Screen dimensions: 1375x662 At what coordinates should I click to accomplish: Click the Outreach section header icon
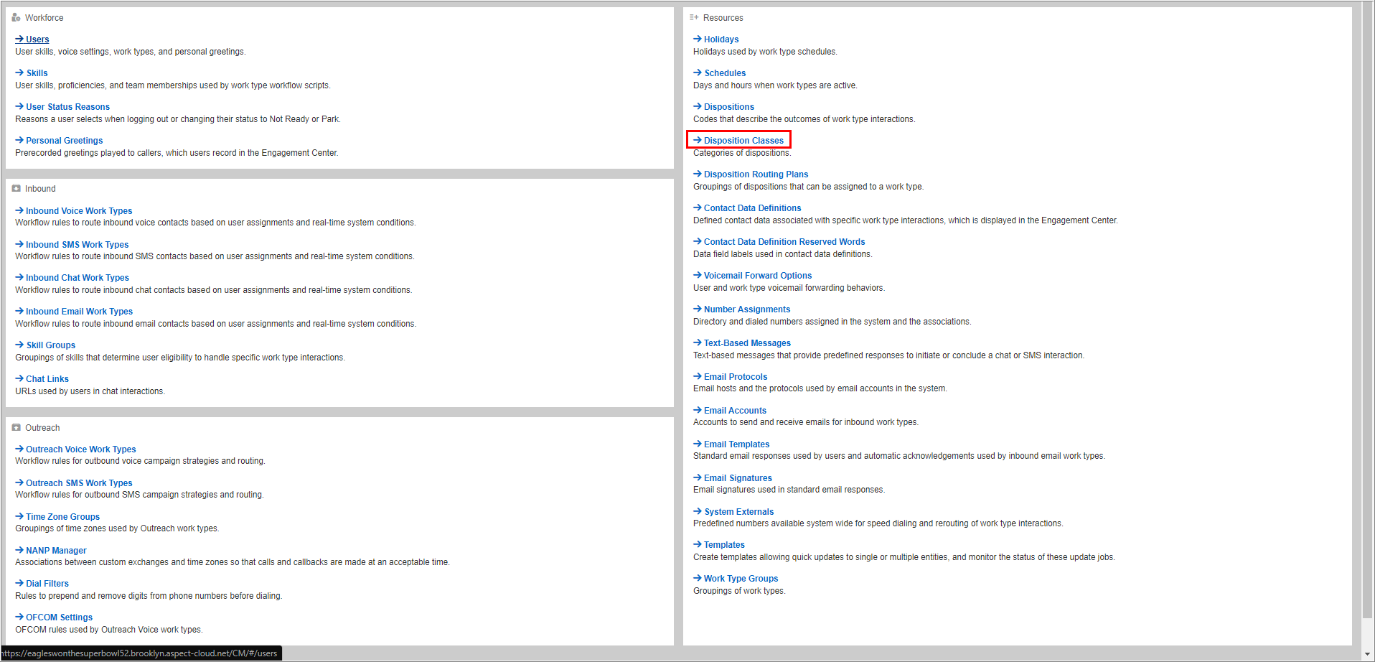[17, 427]
